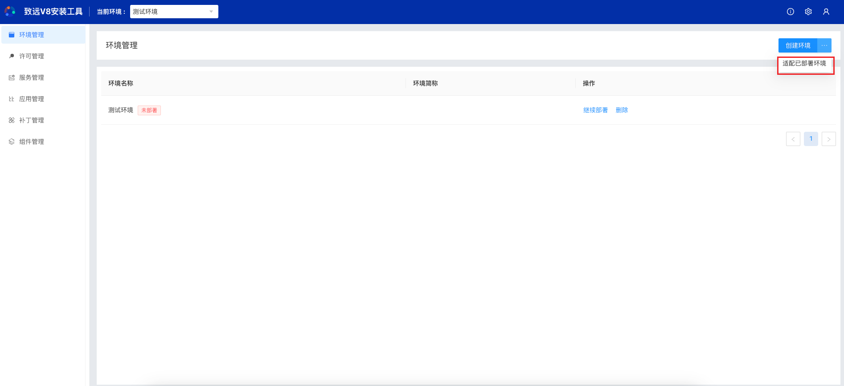Click the 环境名称 column header

121,83
